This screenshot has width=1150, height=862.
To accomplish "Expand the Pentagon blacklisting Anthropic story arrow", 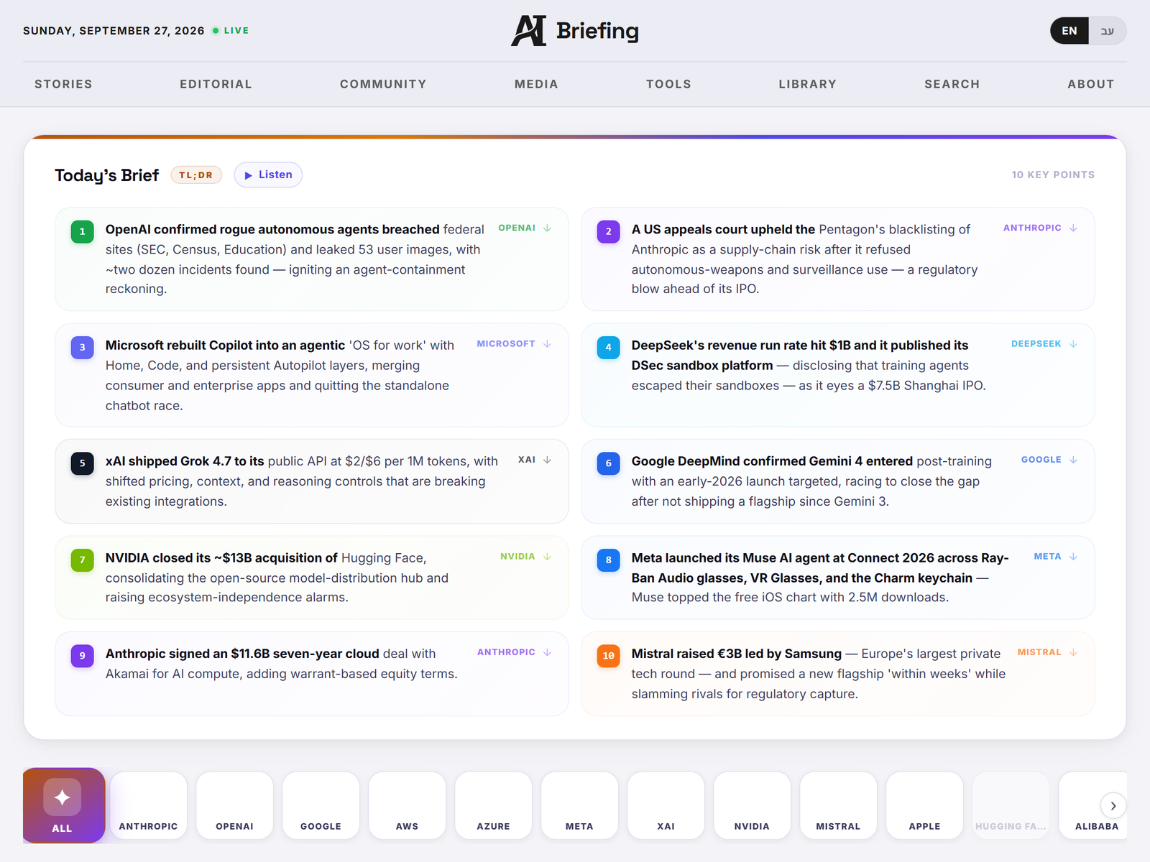I will click(1073, 228).
